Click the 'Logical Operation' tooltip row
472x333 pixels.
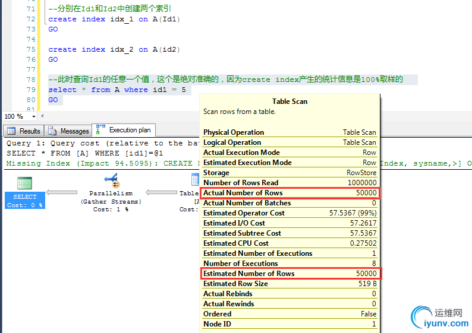pyautogui.click(x=290, y=142)
